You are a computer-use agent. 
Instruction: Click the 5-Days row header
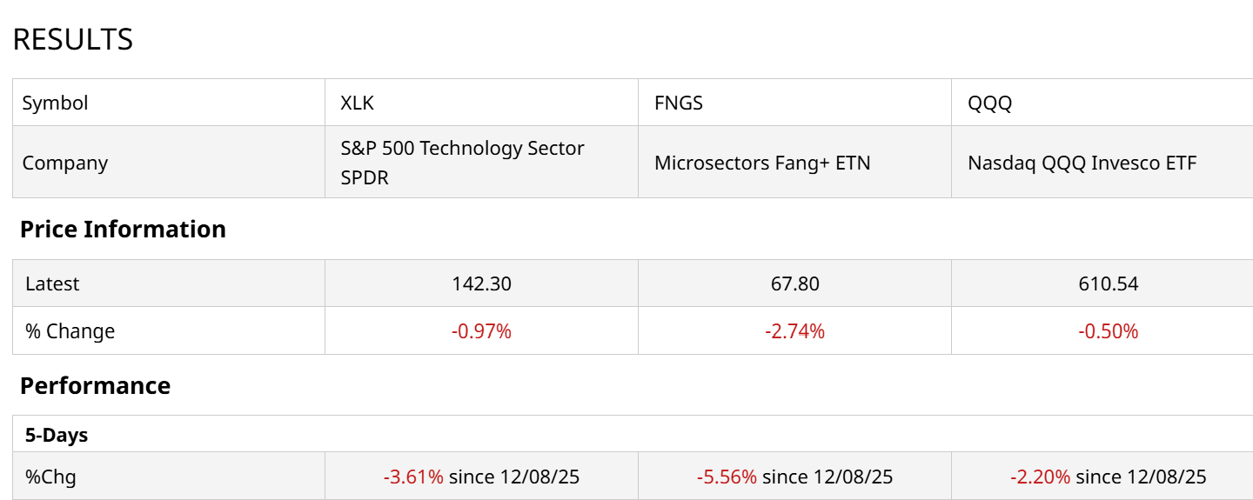(56, 435)
